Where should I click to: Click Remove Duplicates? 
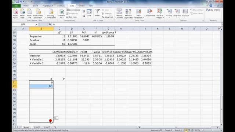click(128, 14)
